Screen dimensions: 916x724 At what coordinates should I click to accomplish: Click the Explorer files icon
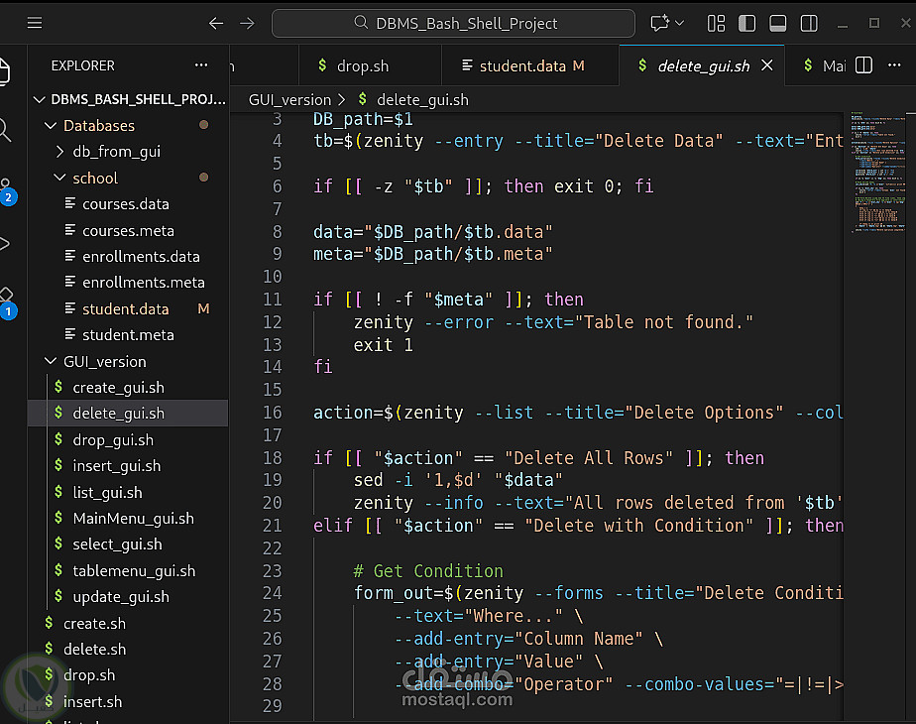click(x=5, y=71)
